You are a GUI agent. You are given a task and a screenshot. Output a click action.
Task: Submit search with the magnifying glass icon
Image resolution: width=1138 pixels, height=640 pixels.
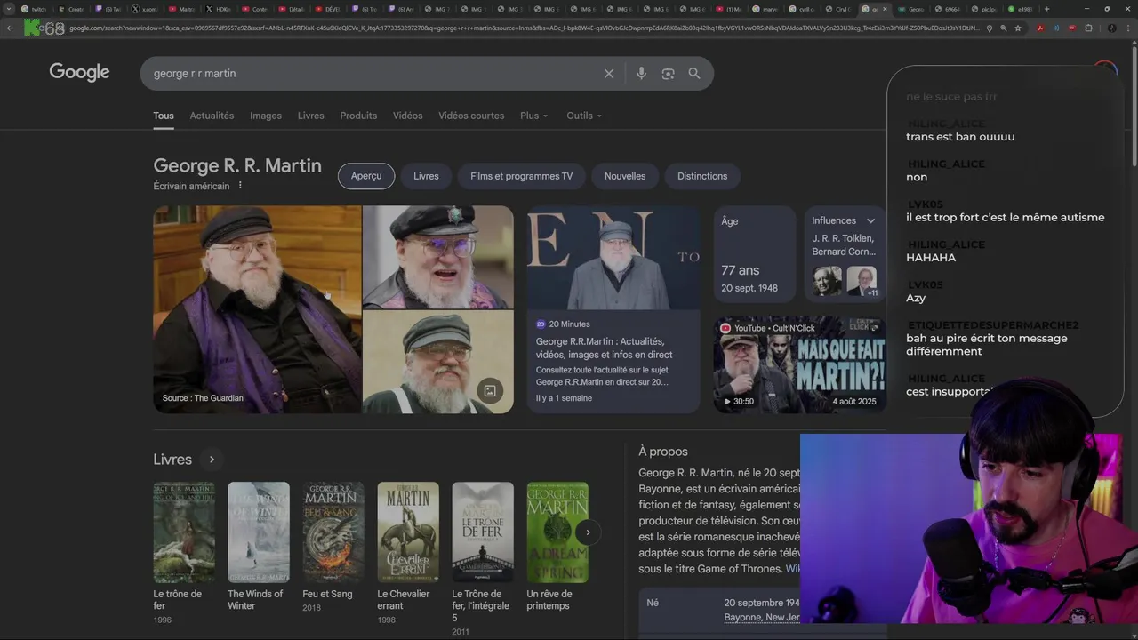tap(694, 74)
